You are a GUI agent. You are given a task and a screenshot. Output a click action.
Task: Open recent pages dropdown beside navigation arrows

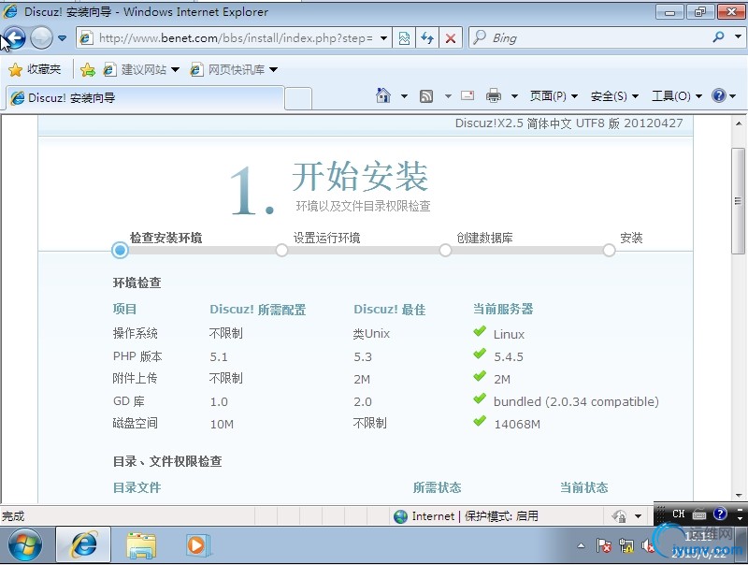click(62, 37)
